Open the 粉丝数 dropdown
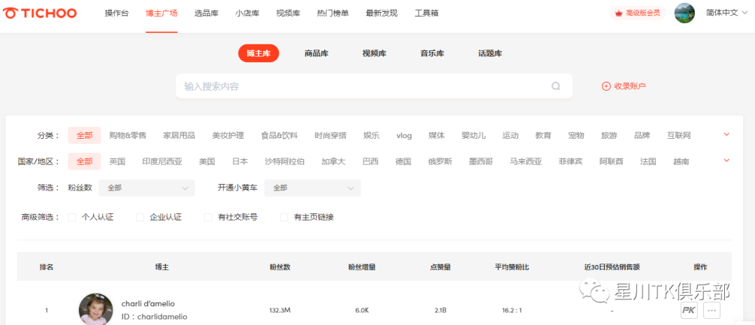 point(147,188)
